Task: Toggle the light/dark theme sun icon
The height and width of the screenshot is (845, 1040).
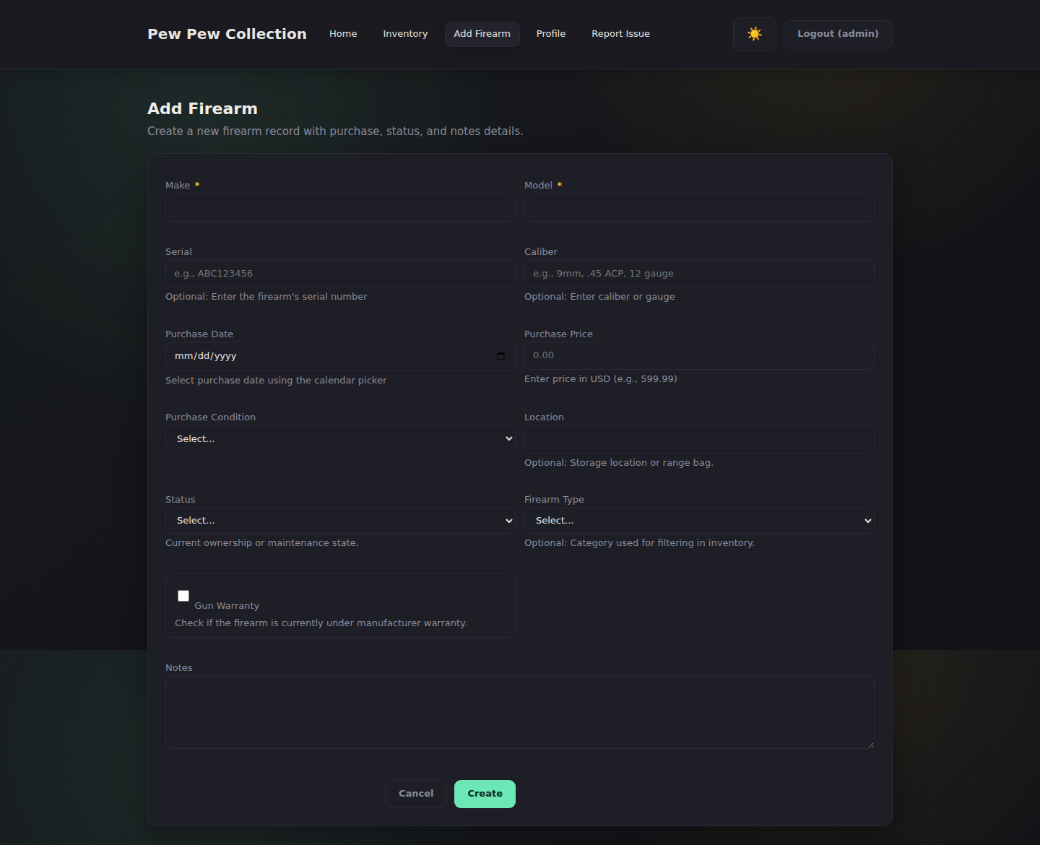Action: point(754,34)
